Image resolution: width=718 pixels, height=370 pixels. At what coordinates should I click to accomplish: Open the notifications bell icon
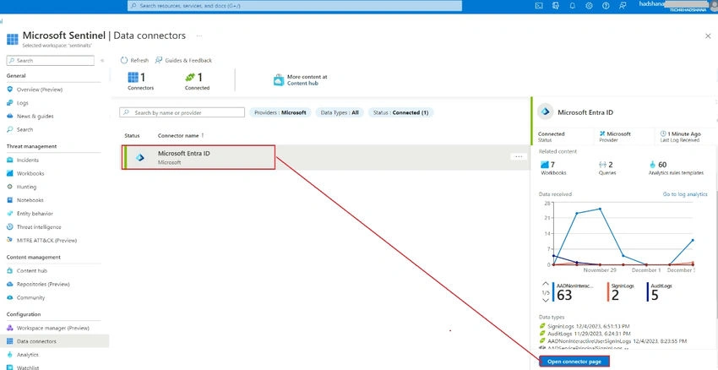(x=573, y=6)
